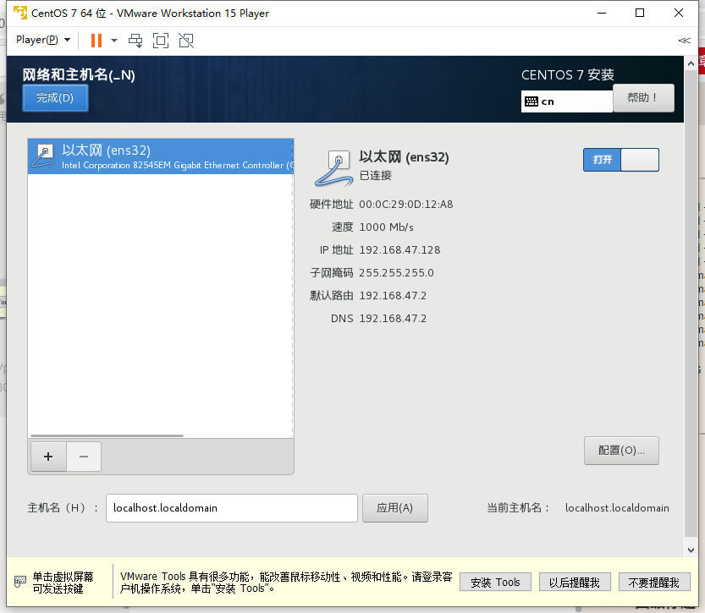
Task: Remove interface using the minus button
Action: [83, 457]
